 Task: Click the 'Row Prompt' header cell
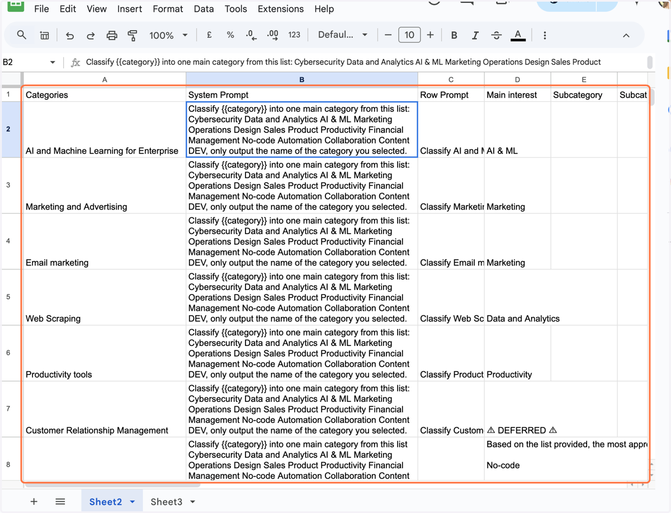click(x=451, y=94)
